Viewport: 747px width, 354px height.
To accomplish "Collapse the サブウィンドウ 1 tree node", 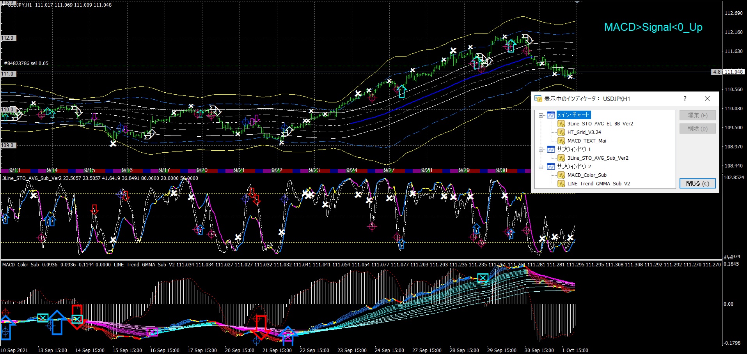I will coord(541,150).
